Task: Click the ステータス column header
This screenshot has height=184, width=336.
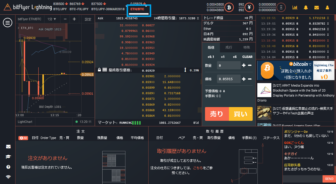Action: click(271, 138)
